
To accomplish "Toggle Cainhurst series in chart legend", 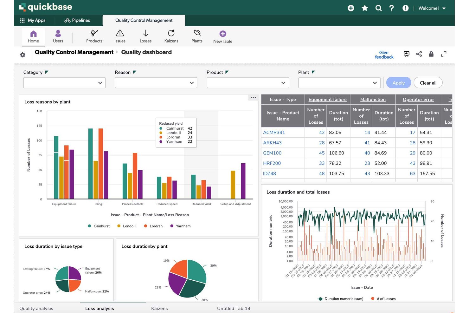I will click(99, 226).
